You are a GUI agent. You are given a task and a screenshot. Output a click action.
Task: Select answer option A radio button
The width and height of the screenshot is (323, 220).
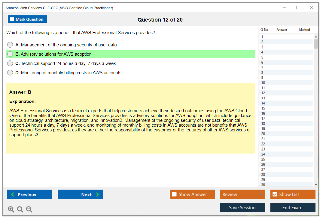point(10,45)
